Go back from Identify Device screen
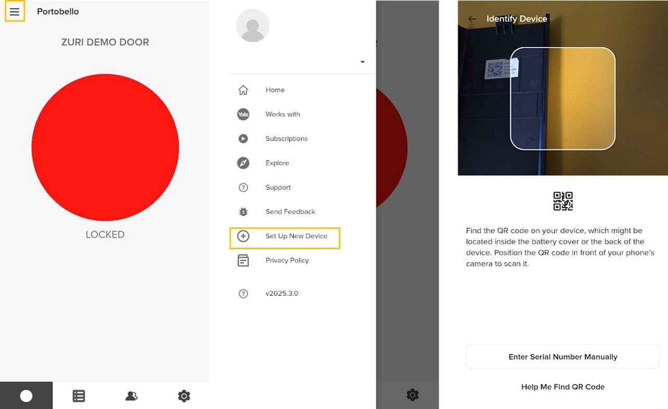The height and width of the screenshot is (409, 668). point(472,19)
